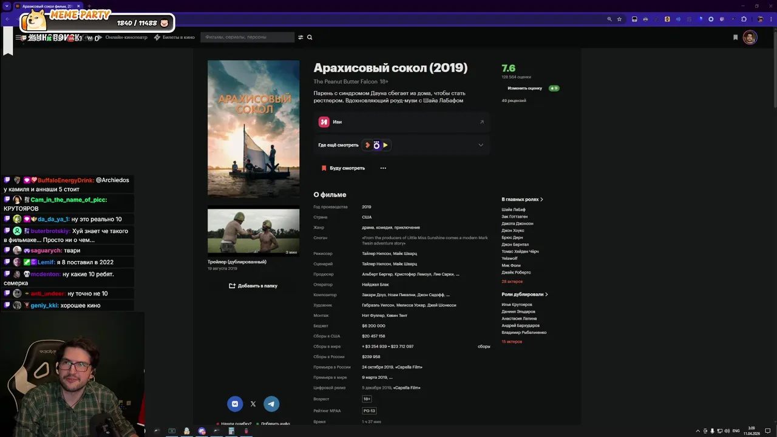Share the film via Telegram icon

(271, 404)
